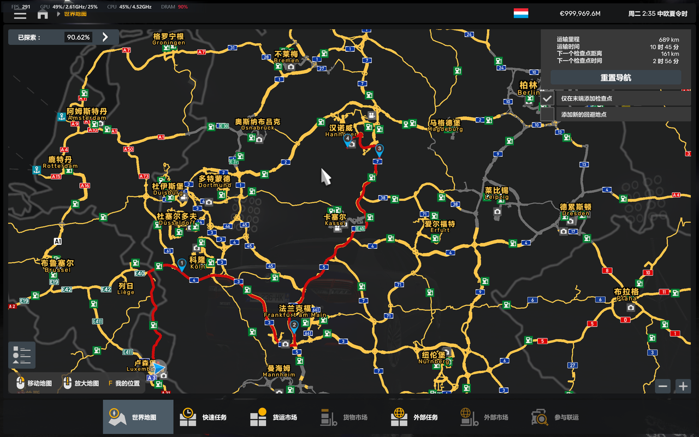Open the hamburger main menu
The height and width of the screenshot is (437, 699).
pos(20,15)
